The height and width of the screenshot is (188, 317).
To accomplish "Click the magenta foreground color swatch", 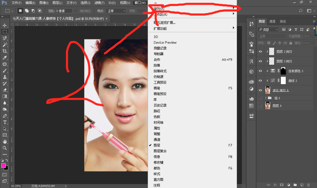I will click(x=4, y=165).
